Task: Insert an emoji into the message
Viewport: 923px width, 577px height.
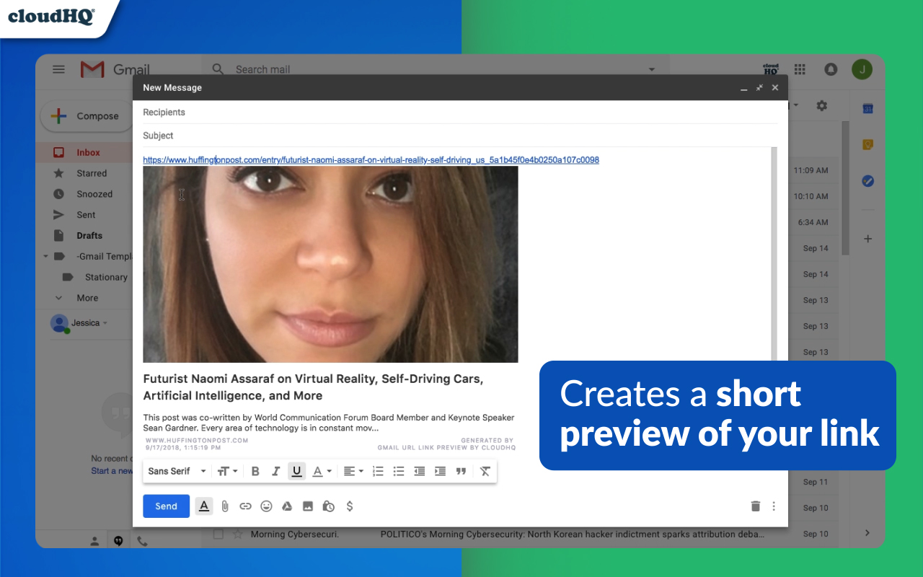Action: pyautogui.click(x=266, y=506)
